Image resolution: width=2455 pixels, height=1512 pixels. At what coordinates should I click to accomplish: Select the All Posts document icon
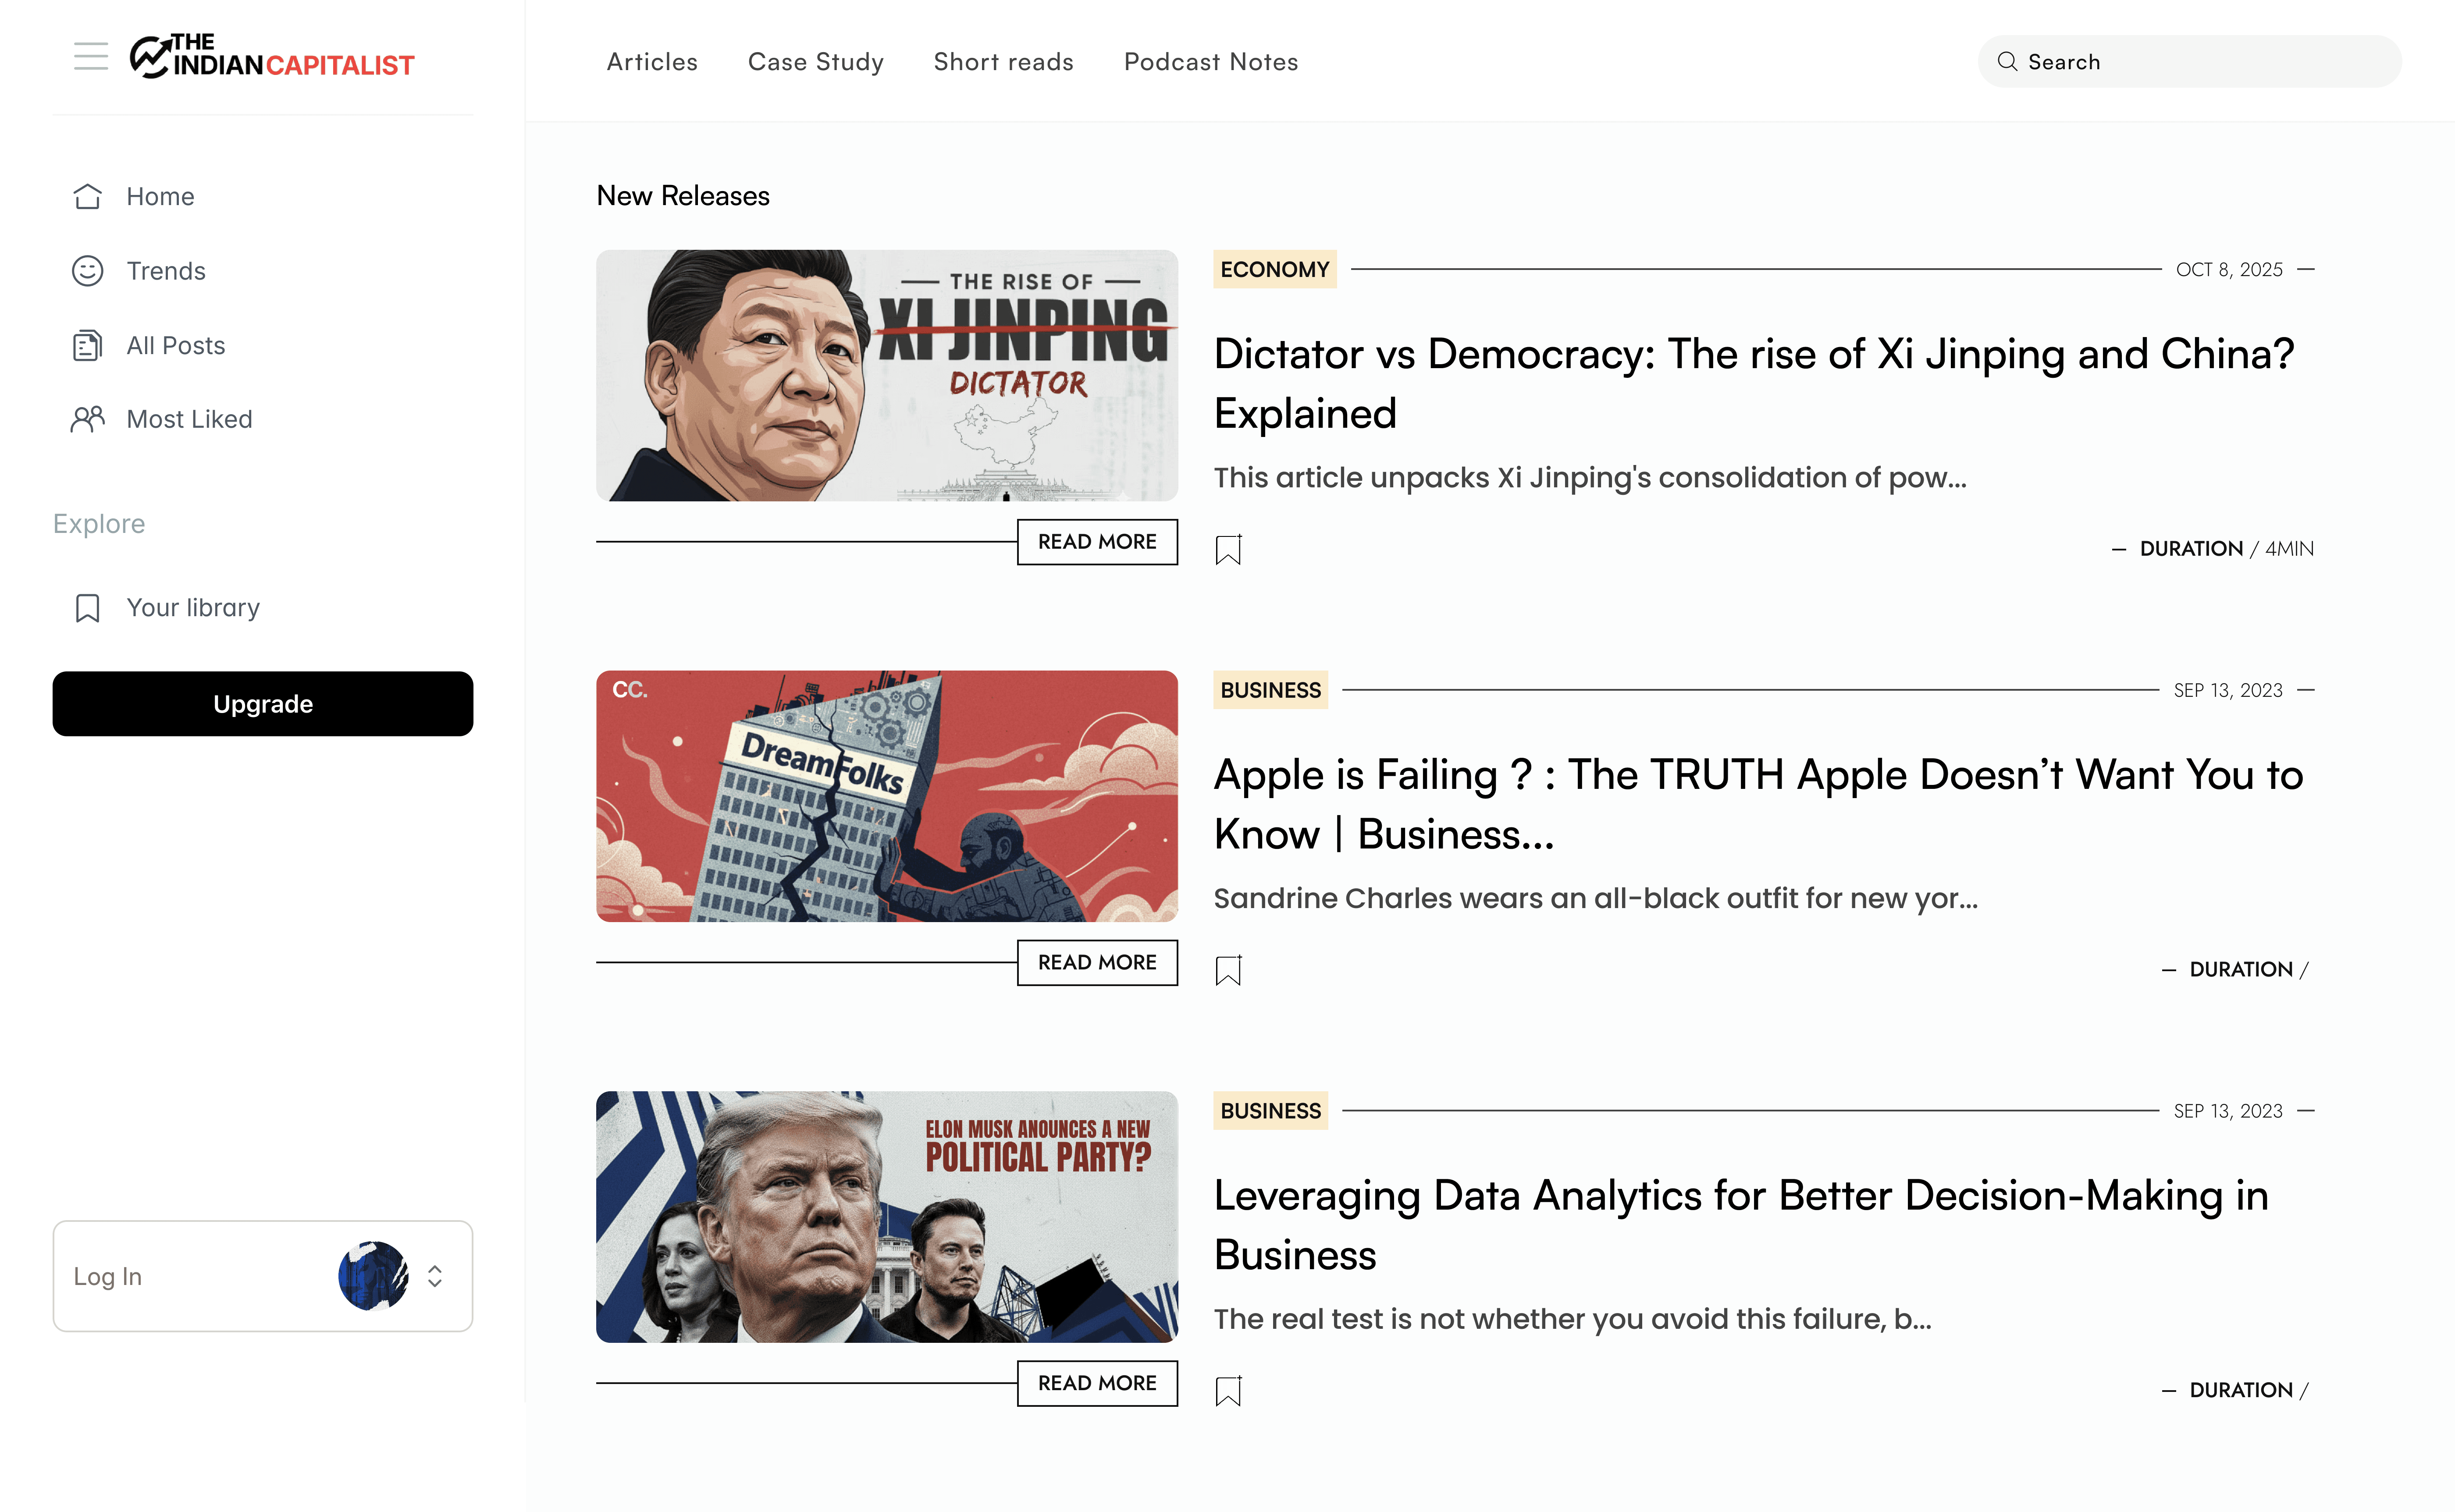(x=88, y=346)
